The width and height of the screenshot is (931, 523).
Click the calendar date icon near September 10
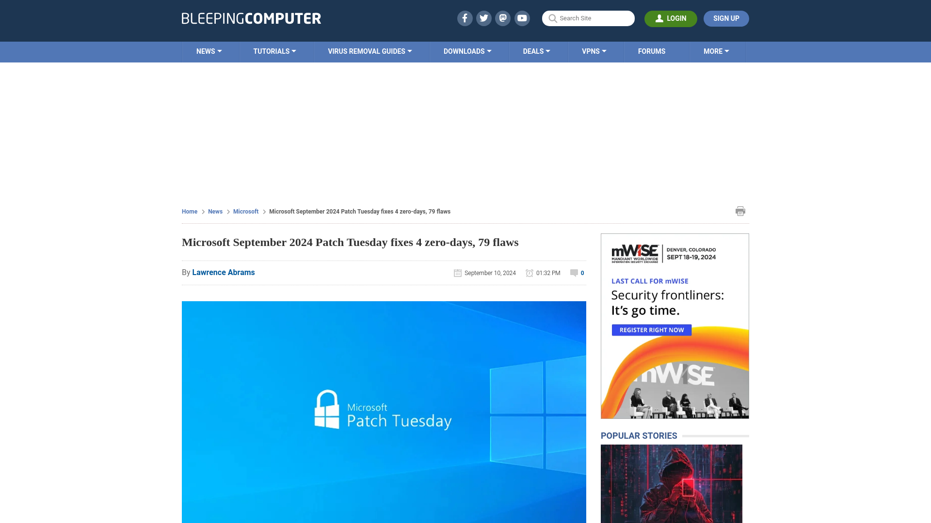(x=458, y=273)
